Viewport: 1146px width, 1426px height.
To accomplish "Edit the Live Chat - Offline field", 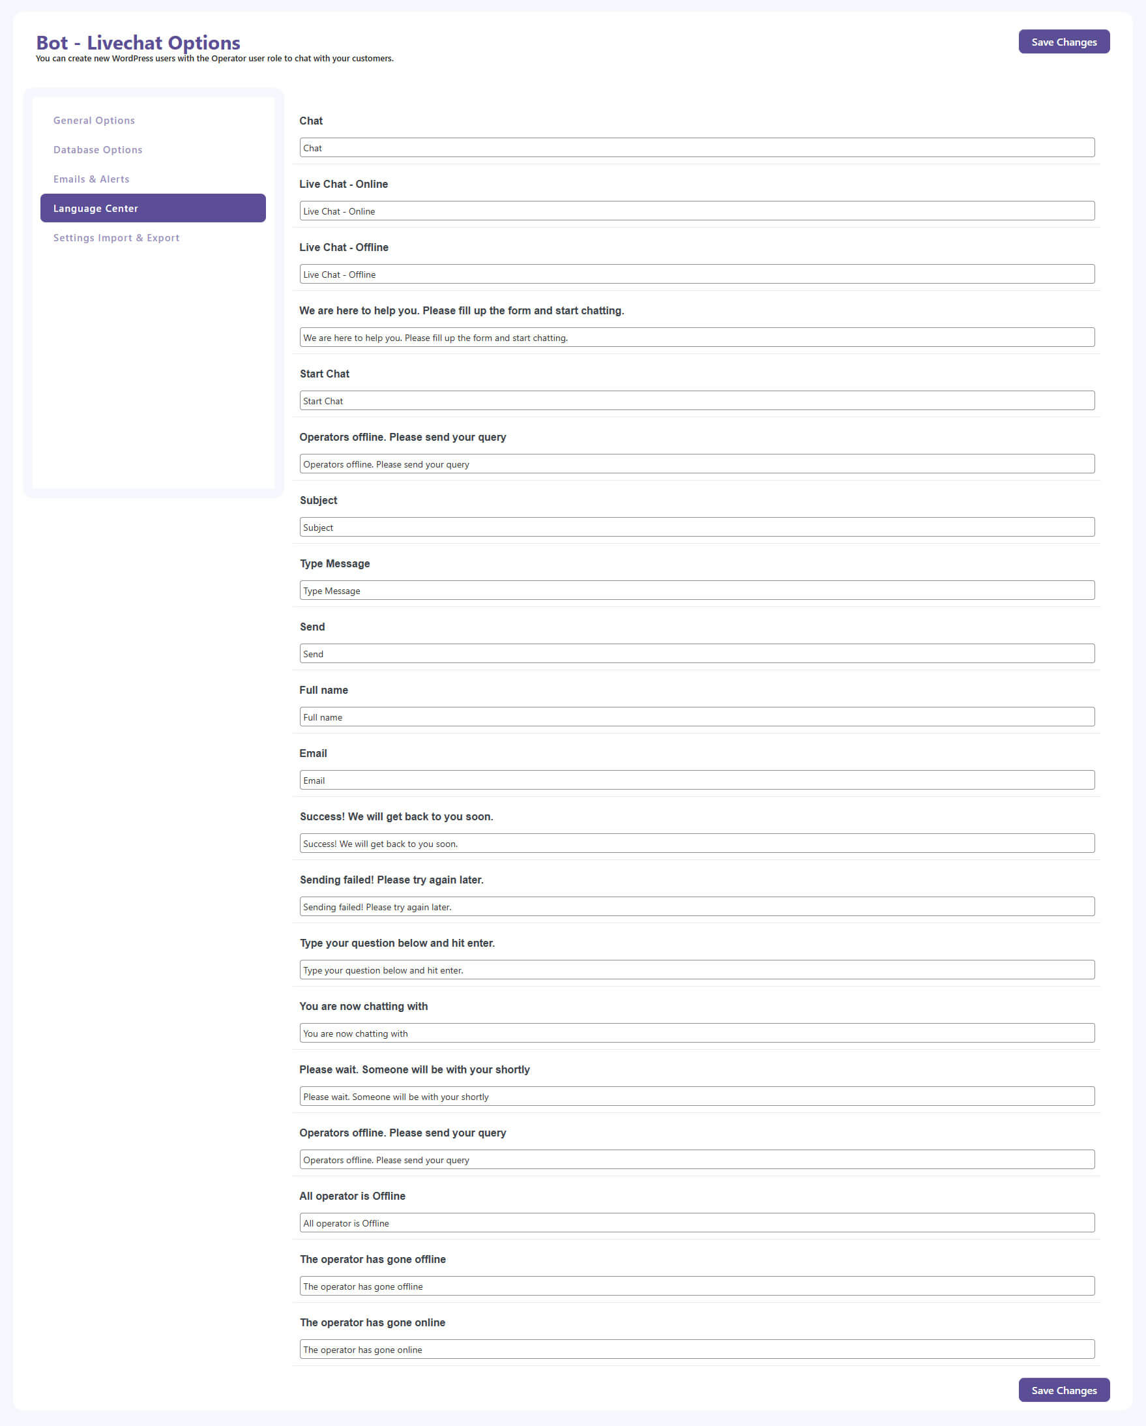I will point(697,274).
